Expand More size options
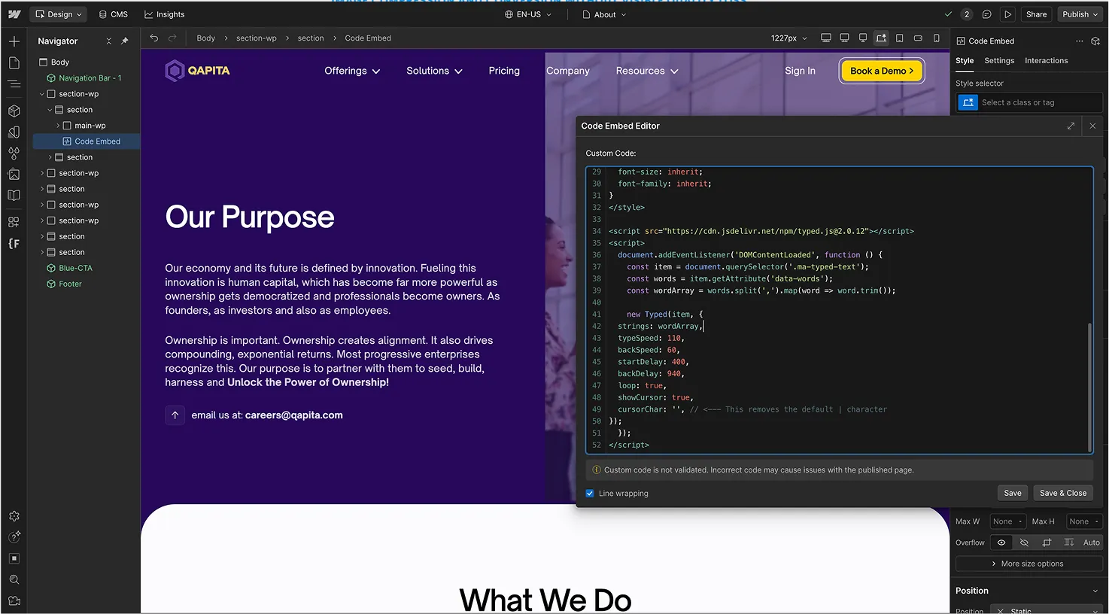Image resolution: width=1109 pixels, height=614 pixels. [x=1028, y=564]
